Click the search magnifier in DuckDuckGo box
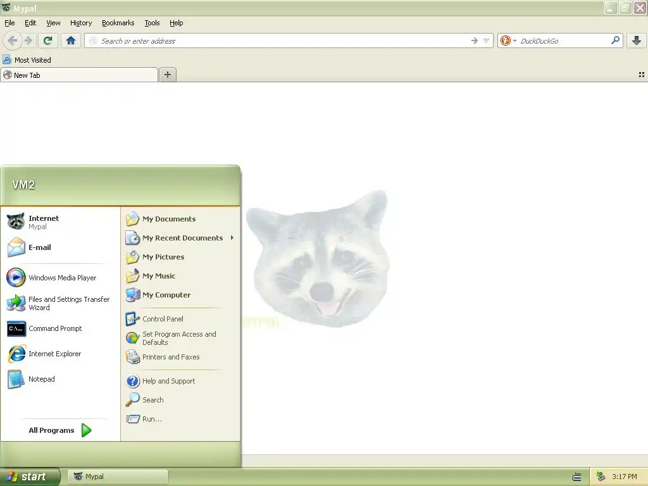The height and width of the screenshot is (486, 648). [x=615, y=40]
